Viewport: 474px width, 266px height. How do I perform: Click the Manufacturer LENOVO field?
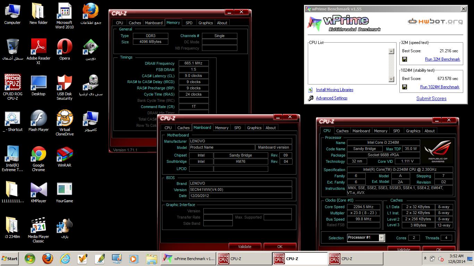point(240,141)
